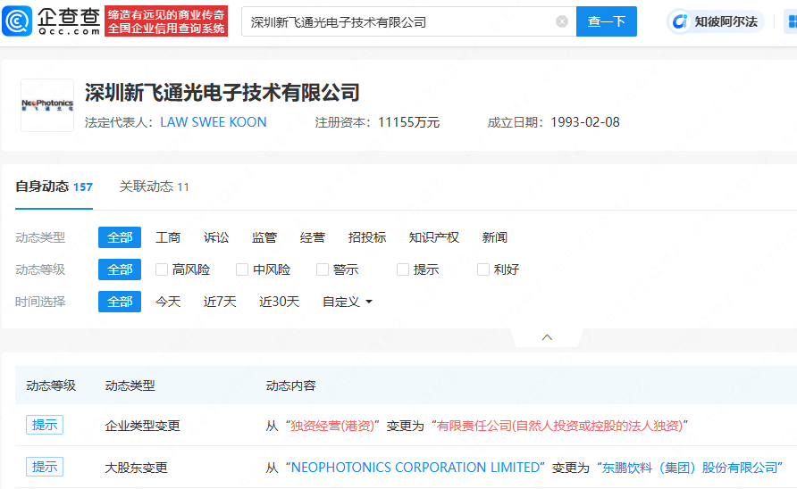
Task: Check the 利好 checkbox
Action: click(482, 269)
